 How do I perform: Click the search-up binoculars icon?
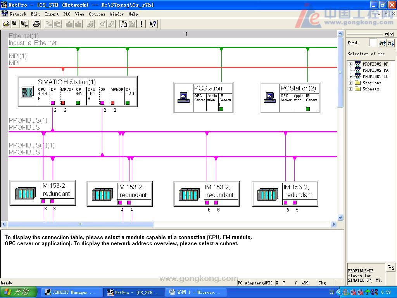click(x=382, y=43)
